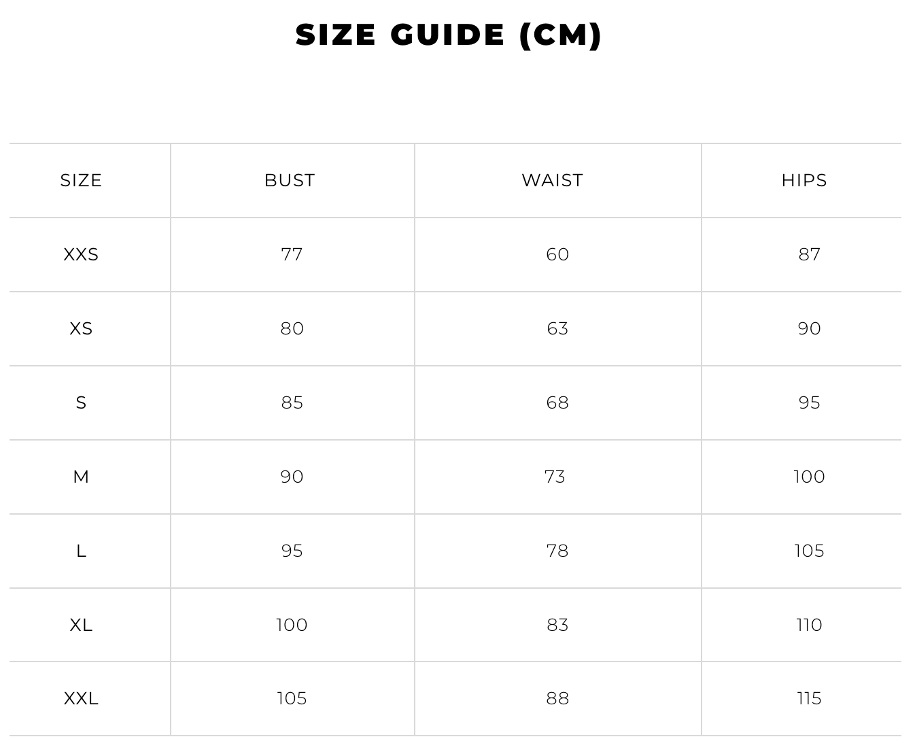Click the XXS size row label

point(81,254)
